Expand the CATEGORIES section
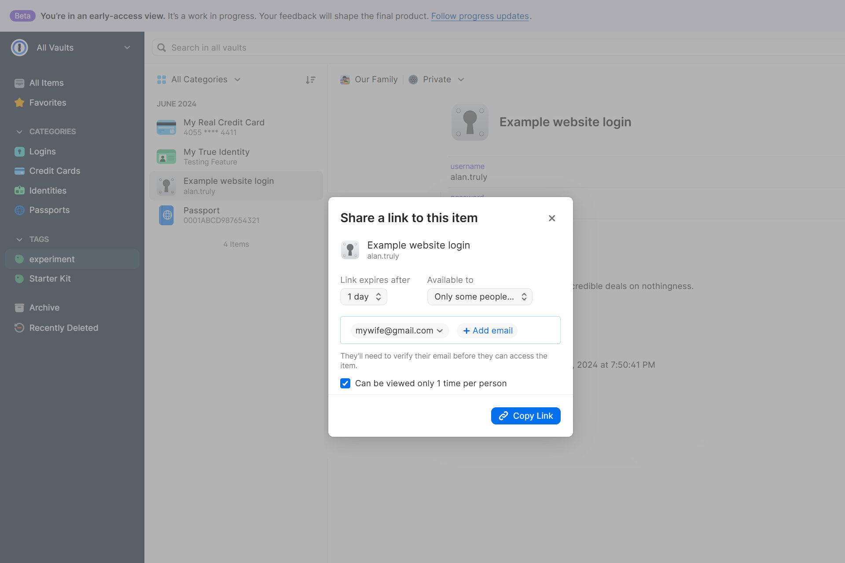The width and height of the screenshot is (845, 563). coord(19,131)
